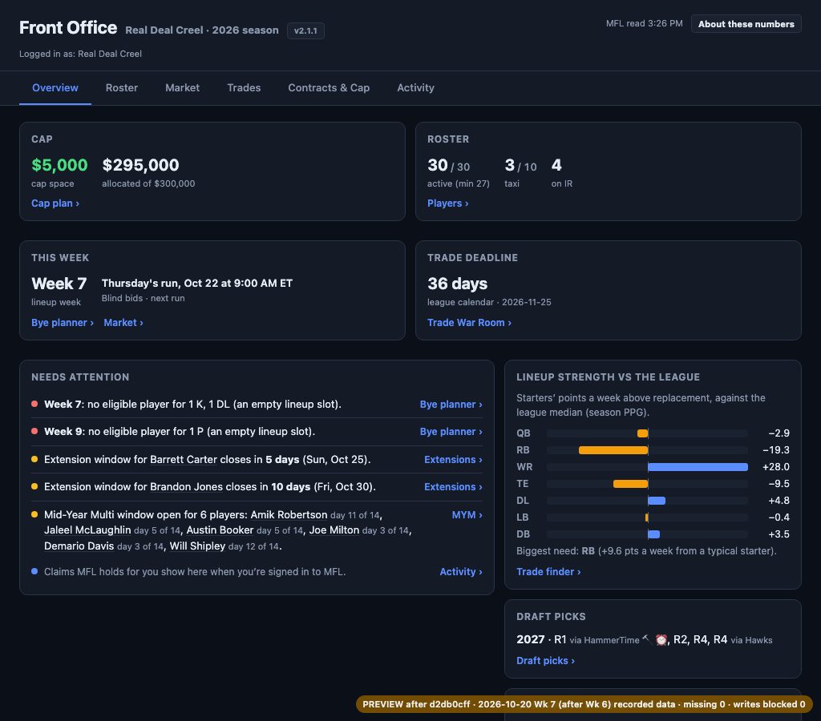Open the Cap plan link
This screenshot has height=721, width=821.
pyautogui.click(x=55, y=203)
